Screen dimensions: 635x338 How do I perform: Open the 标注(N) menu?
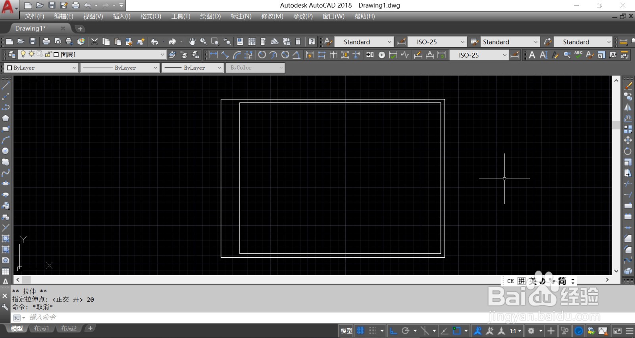[241, 16]
